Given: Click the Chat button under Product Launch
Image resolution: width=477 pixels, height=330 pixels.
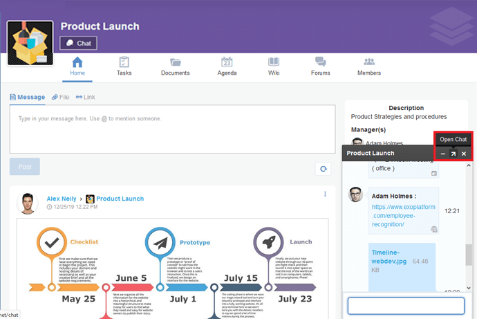Looking at the screenshot, I should pyautogui.click(x=79, y=44).
